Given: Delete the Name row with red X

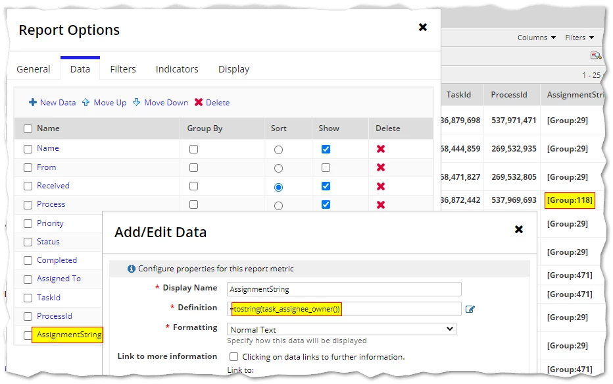Looking at the screenshot, I should 381,149.
